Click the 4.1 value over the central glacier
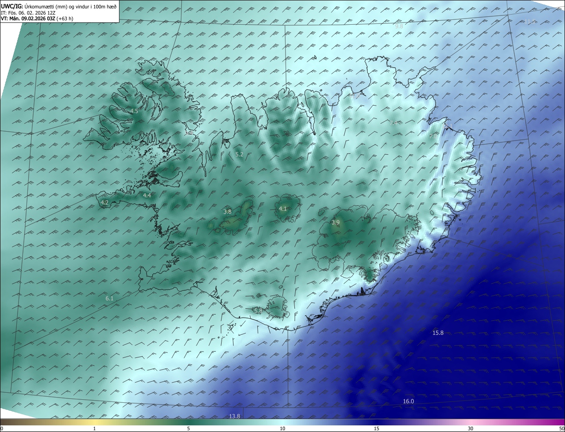Viewport: 565px width, 432px height. tap(283, 209)
